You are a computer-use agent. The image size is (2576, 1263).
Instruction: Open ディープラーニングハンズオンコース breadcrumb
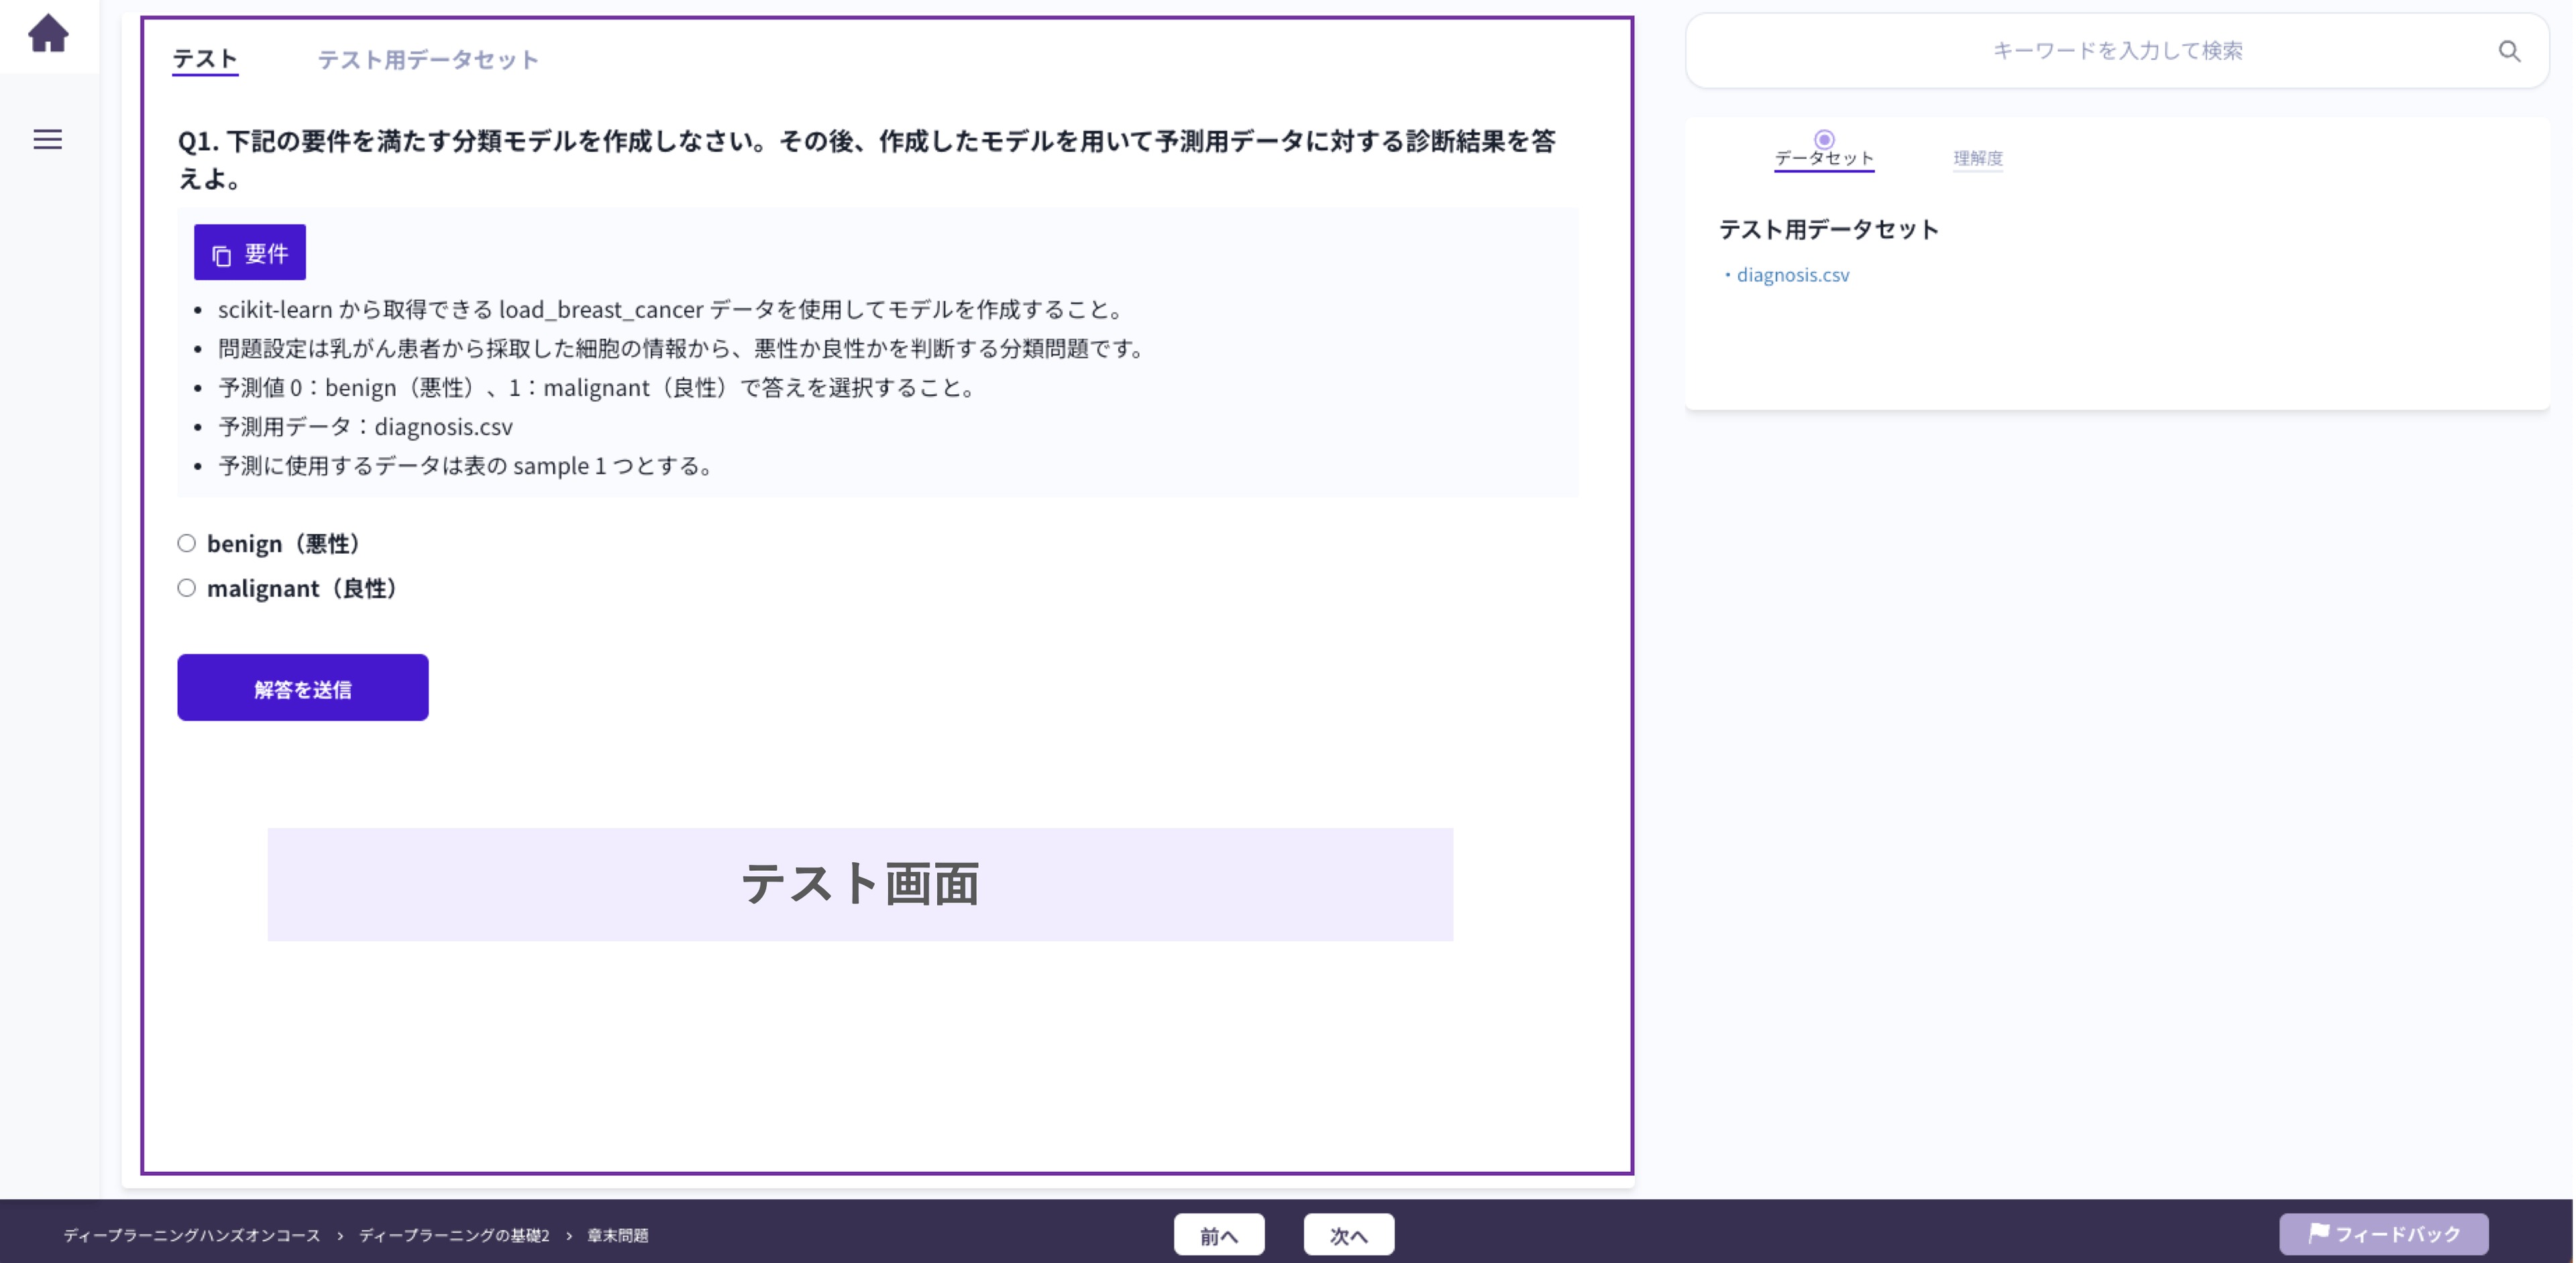[x=192, y=1236]
